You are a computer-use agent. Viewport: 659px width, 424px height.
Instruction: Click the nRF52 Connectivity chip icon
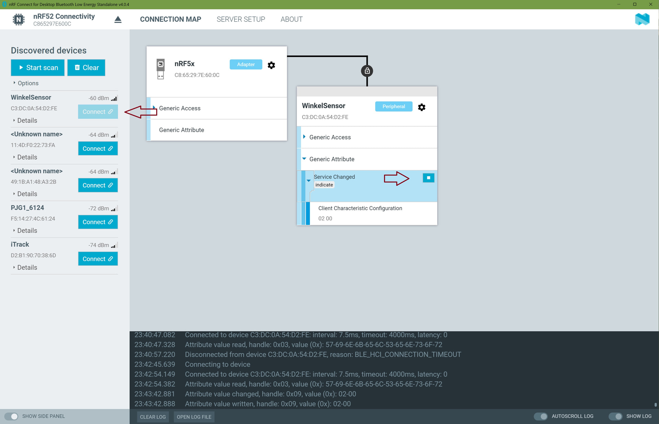pyautogui.click(x=19, y=20)
